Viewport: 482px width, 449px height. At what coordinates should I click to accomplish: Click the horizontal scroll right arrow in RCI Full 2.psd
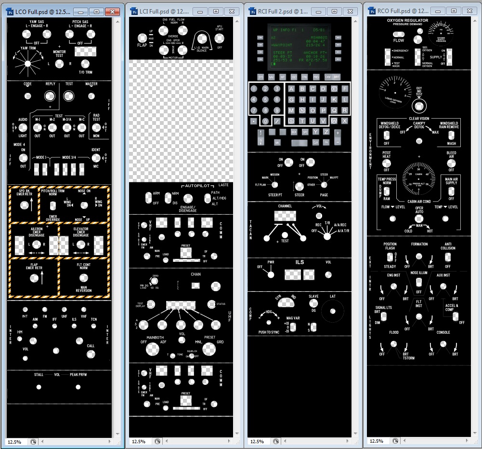tap(348, 441)
